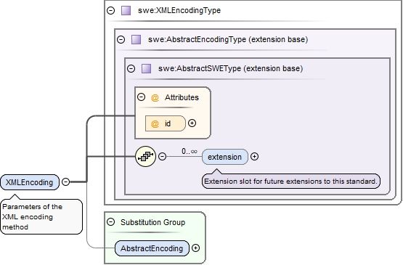Click the @ icon in id attribute
The image size is (403, 265).
pyautogui.click(x=155, y=123)
